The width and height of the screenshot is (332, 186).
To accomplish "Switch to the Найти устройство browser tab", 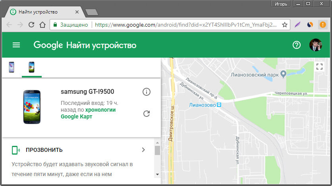I will [x=45, y=12].
